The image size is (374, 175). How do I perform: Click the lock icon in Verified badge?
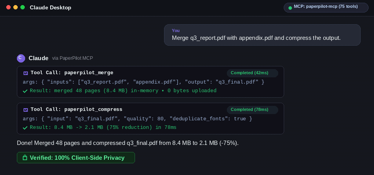click(x=25, y=158)
